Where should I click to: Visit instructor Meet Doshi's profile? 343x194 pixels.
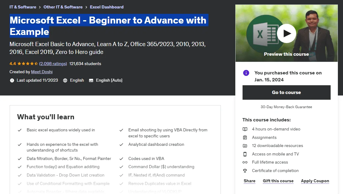coord(42,72)
